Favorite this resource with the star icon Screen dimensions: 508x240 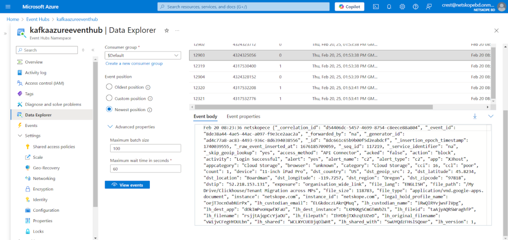tap(167, 30)
